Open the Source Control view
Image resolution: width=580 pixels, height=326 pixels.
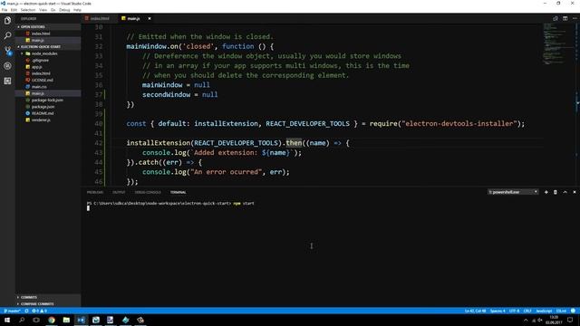click(x=7, y=51)
